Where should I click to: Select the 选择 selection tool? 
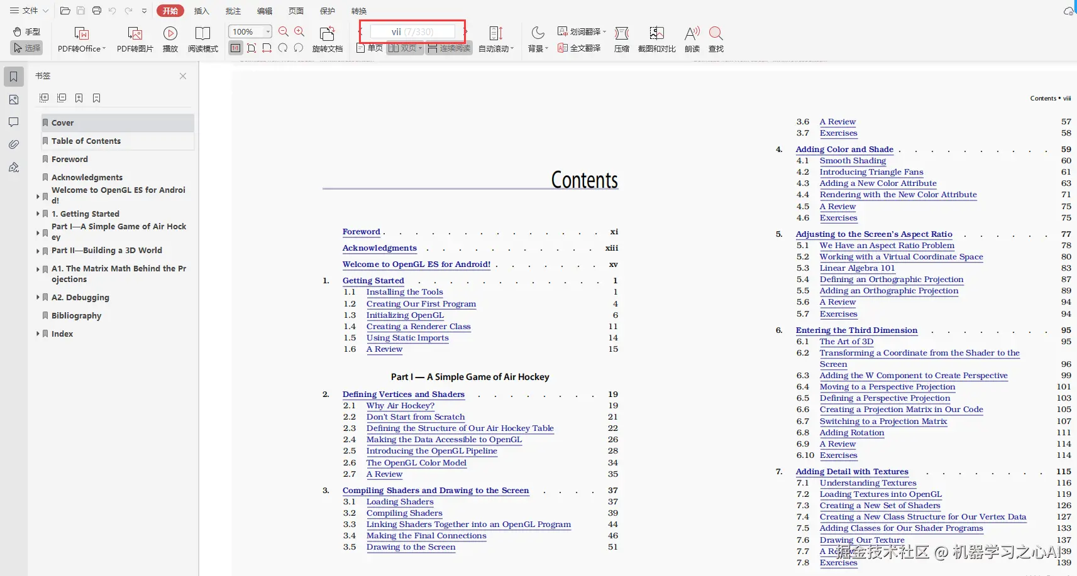coord(26,48)
